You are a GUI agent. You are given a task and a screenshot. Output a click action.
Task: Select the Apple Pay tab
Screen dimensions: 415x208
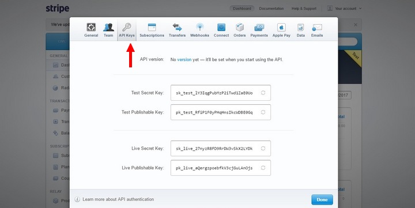[x=281, y=30]
